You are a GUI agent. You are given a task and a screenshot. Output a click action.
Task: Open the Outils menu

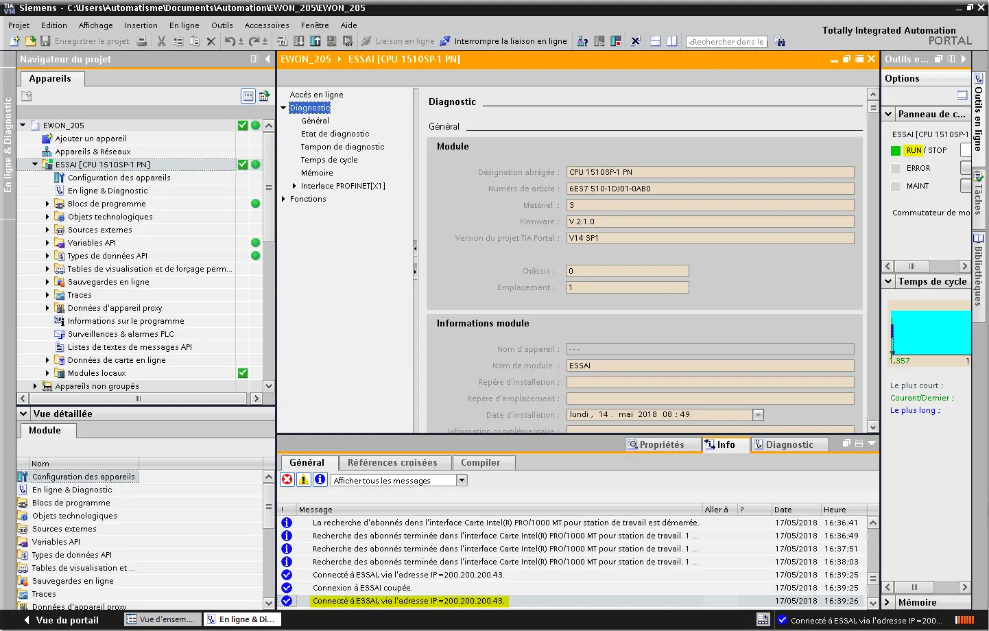[x=222, y=25]
